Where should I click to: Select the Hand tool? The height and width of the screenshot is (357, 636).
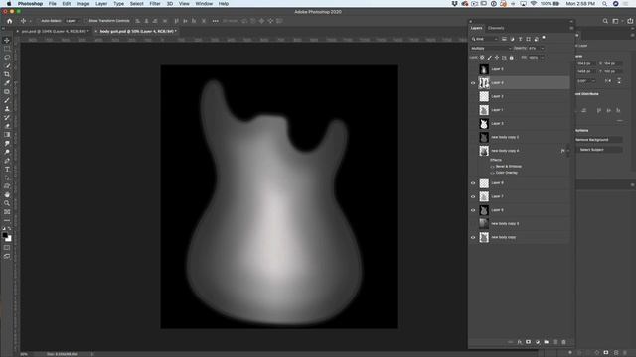point(7,194)
